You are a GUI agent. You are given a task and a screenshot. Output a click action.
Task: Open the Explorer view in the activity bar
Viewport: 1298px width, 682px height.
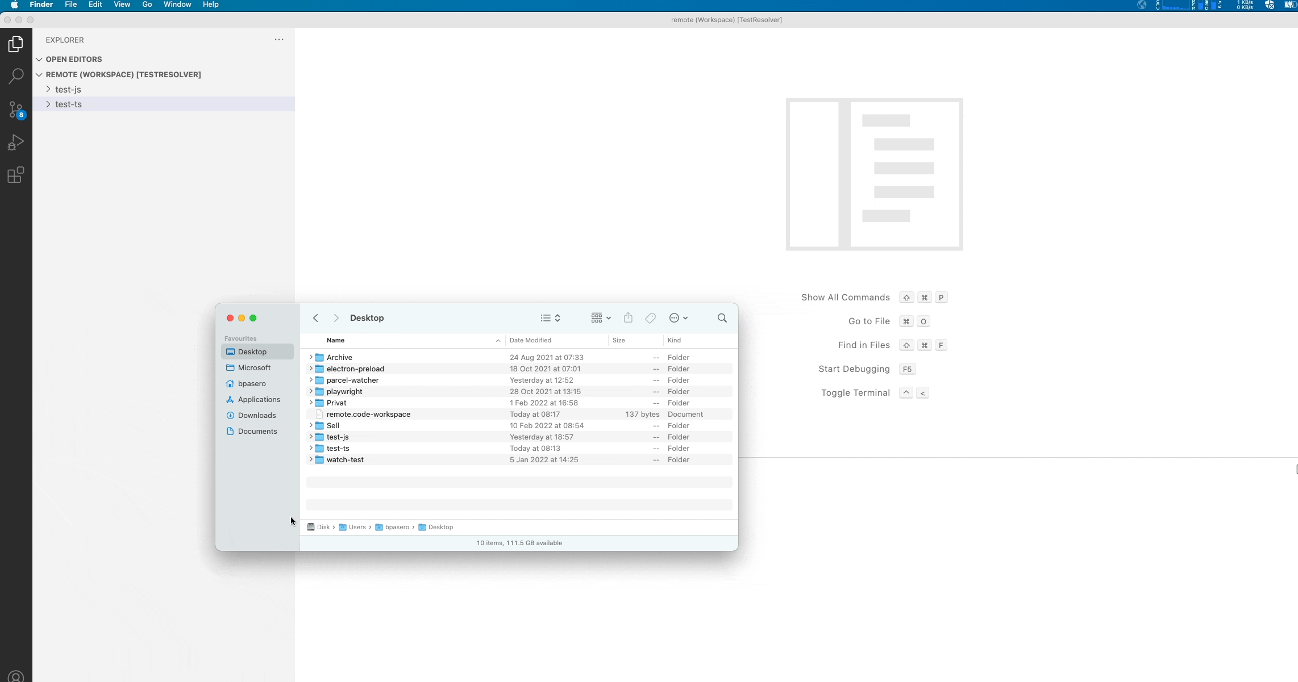(x=15, y=44)
